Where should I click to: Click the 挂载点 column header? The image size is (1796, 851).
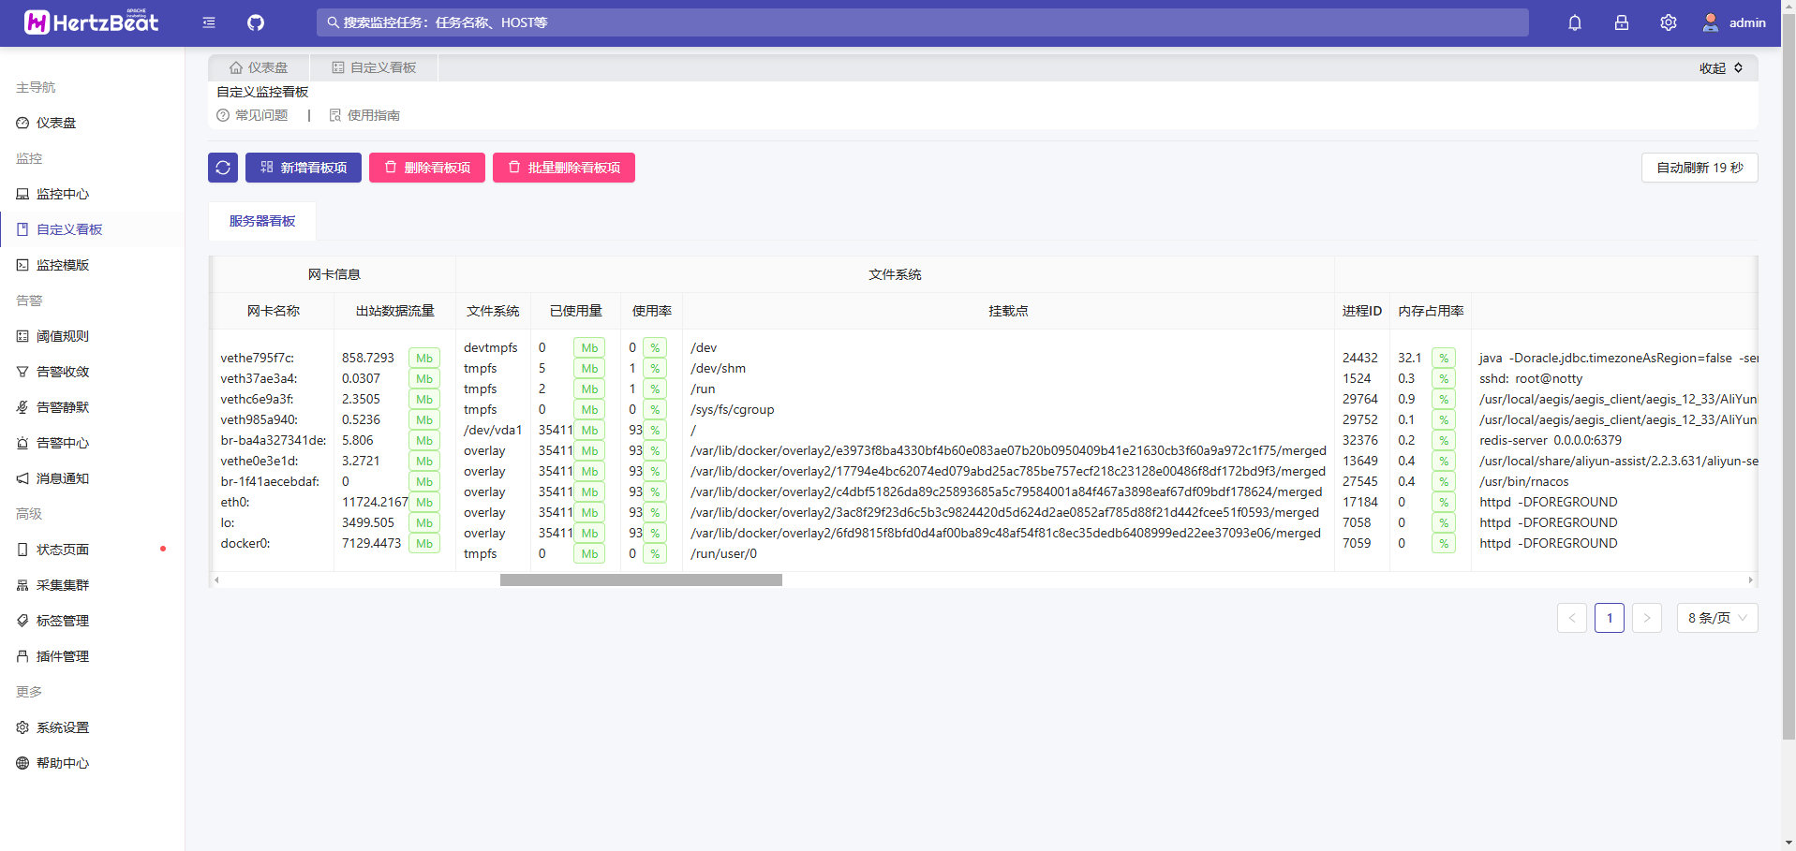click(1009, 311)
